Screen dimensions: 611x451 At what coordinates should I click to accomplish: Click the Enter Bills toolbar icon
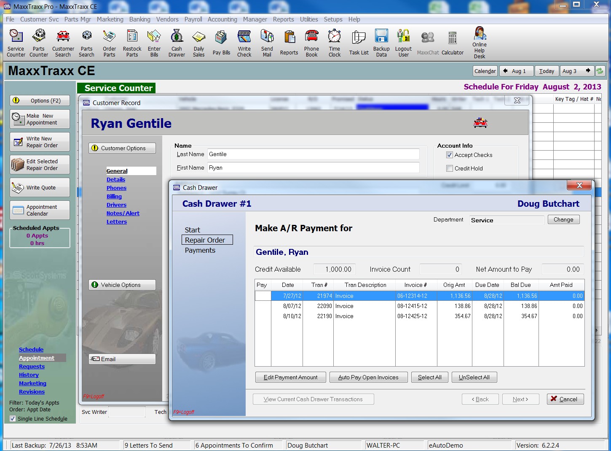coord(154,43)
